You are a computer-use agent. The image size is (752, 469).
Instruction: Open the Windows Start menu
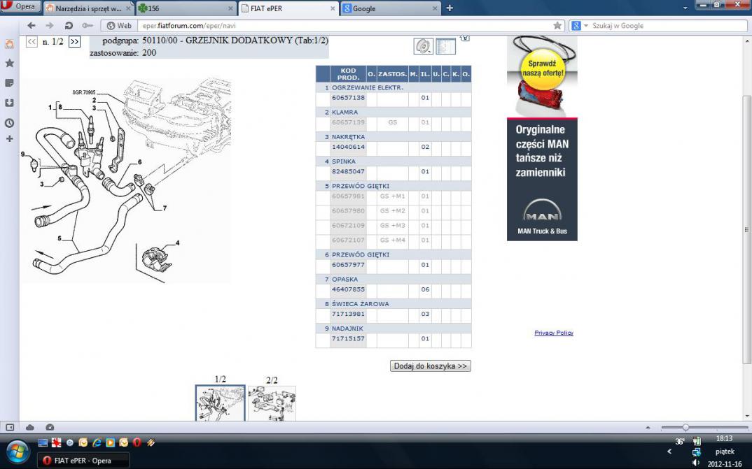click(18, 452)
